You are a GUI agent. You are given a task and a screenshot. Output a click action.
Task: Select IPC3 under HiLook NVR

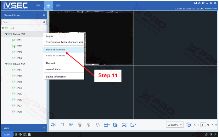(19, 82)
